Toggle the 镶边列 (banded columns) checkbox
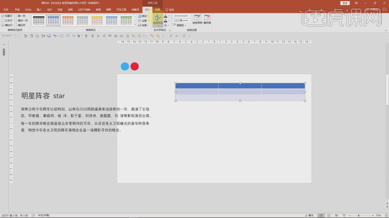The image size is (389, 218). pyautogui.click(x=16, y=25)
